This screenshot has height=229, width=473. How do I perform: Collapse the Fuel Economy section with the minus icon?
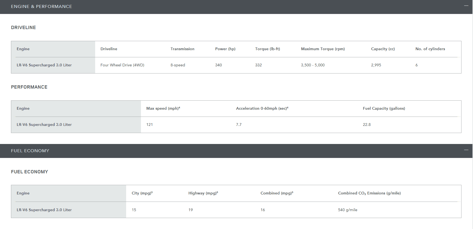tap(466, 150)
